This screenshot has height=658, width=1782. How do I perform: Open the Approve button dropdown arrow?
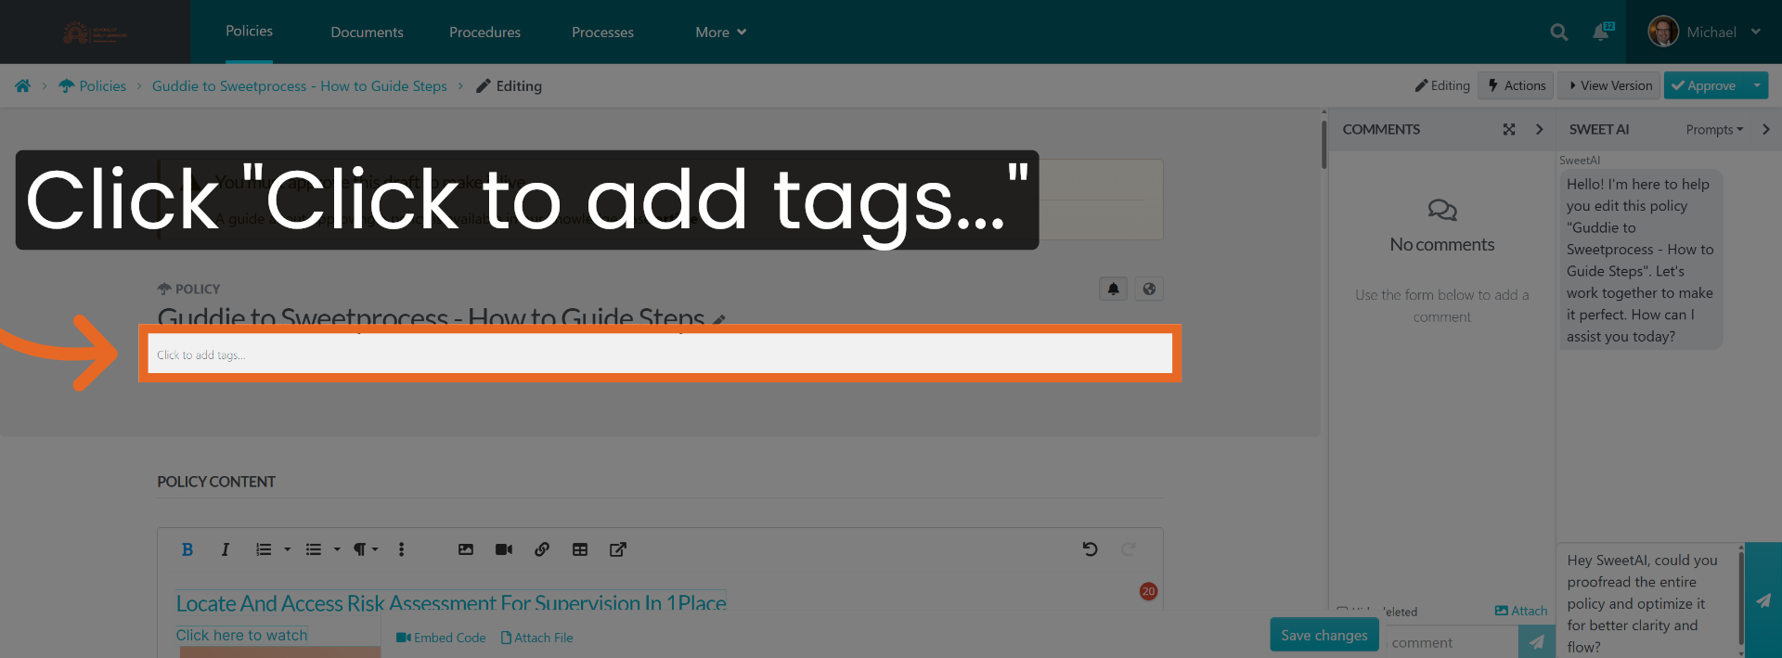[1757, 85]
